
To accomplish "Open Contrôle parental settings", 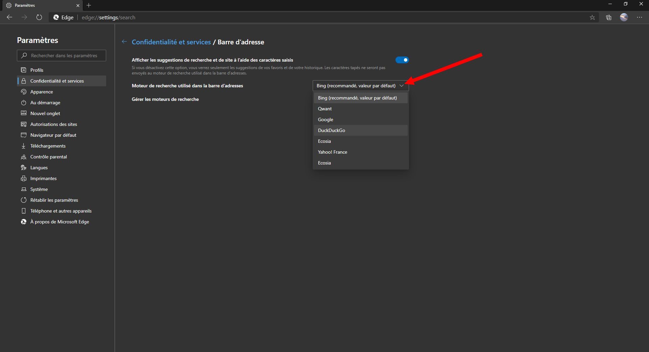I will tap(62, 157).
